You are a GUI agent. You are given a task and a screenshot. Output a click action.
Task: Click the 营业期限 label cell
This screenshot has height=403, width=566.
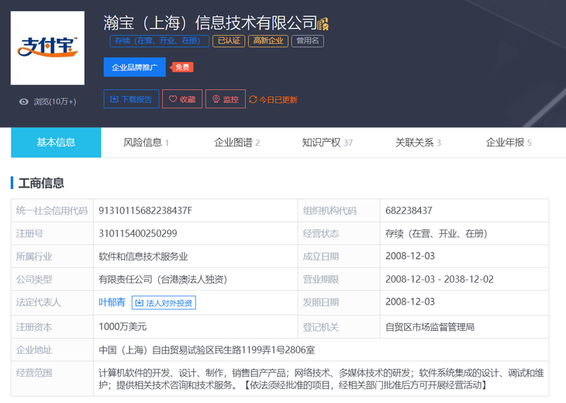point(339,279)
